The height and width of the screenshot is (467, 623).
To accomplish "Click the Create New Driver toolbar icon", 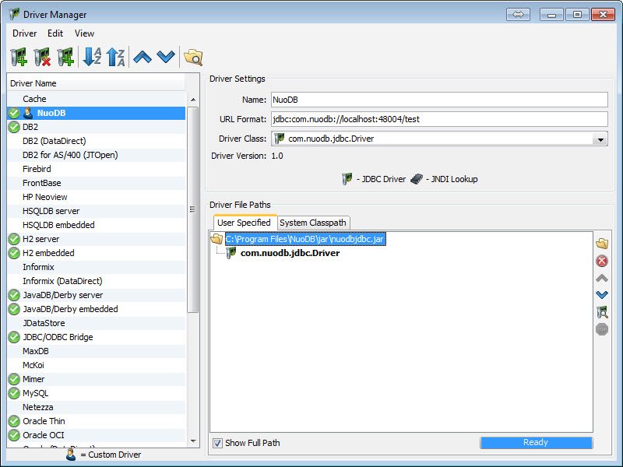I will click(x=19, y=57).
